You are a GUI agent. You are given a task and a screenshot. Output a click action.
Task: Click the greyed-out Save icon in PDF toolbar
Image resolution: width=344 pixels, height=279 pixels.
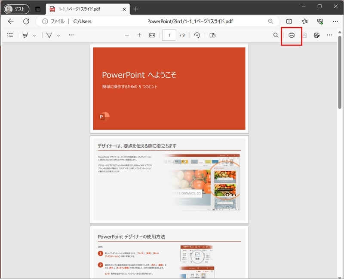pyautogui.click(x=304, y=35)
